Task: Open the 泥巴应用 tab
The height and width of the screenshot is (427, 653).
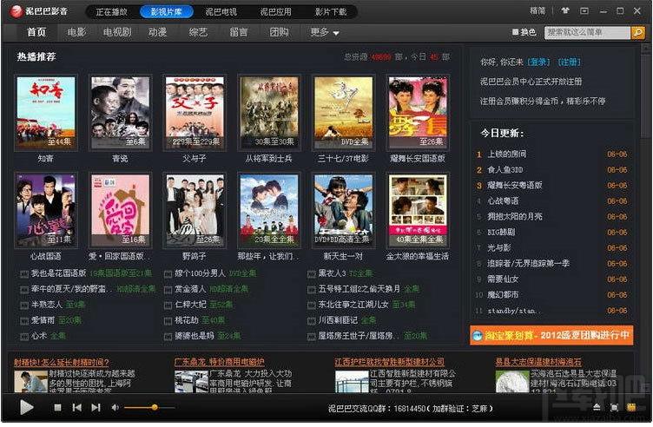Action: (275, 11)
